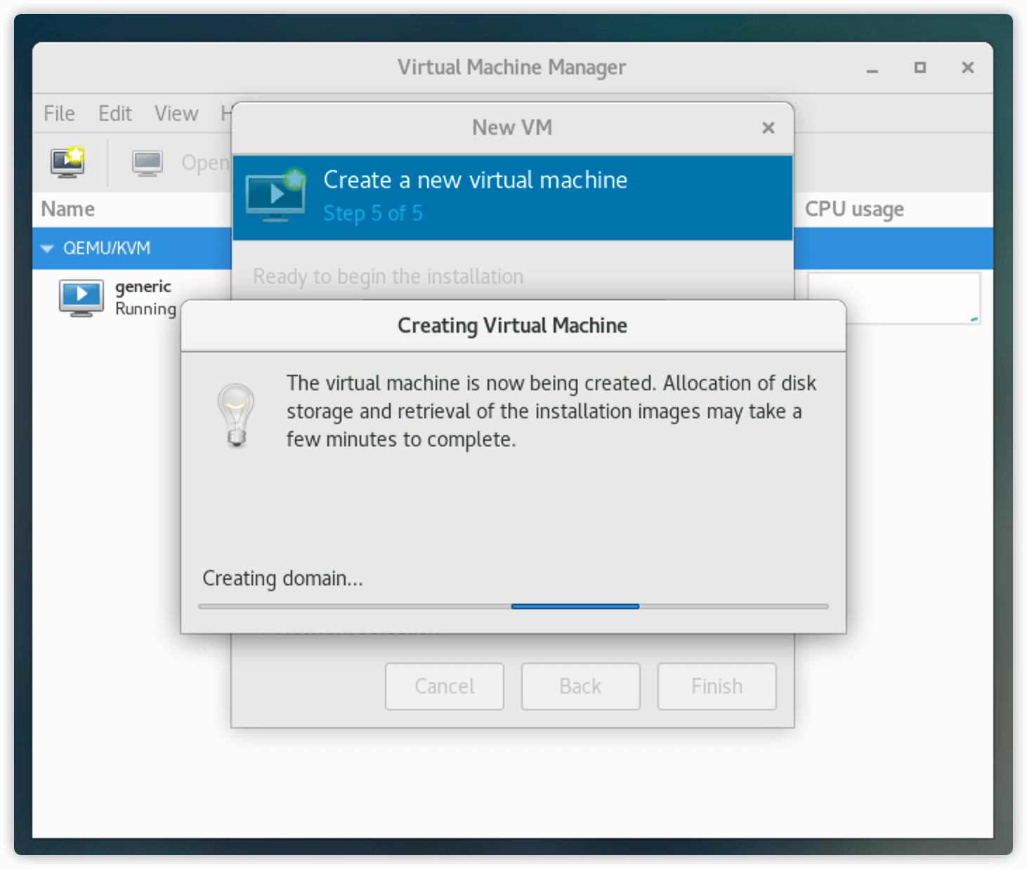Click the Finish button in New VM
1027x869 pixels.
tap(717, 686)
